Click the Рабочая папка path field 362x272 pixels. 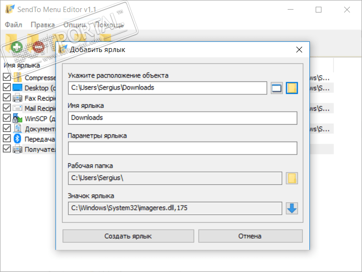175,178
